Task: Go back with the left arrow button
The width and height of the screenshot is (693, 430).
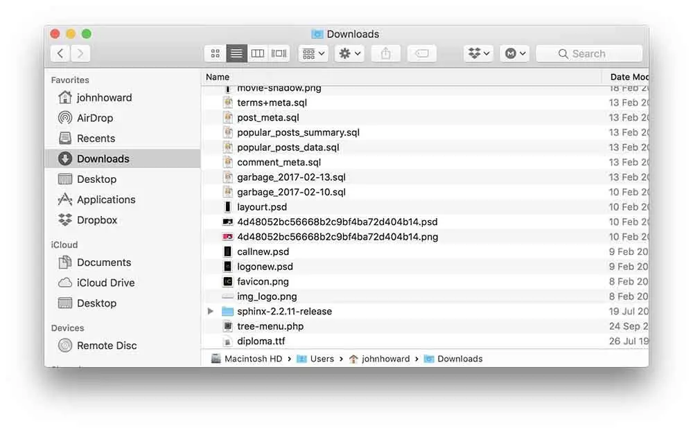Action: click(x=60, y=53)
